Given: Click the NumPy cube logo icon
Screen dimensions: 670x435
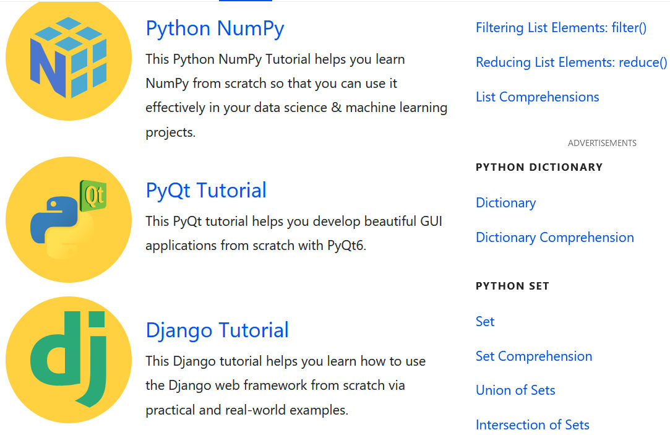Looking at the screenshot, I should pos(69,58).
